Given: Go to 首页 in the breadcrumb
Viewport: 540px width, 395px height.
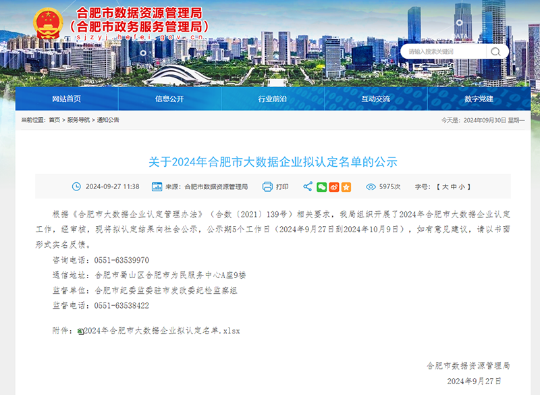Looking at the screenshot, I should [x=54, y=120].
